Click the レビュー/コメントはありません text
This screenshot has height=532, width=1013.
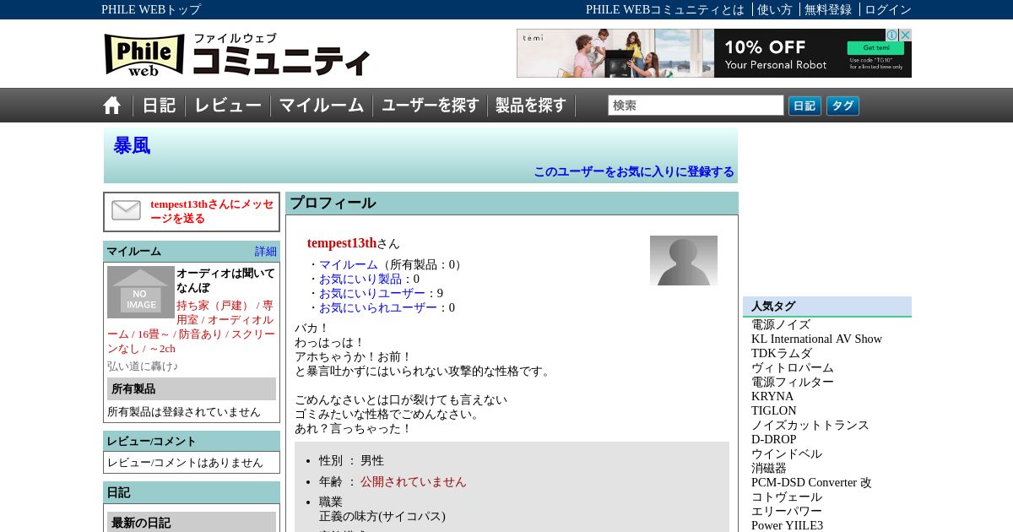pos(185,463)
